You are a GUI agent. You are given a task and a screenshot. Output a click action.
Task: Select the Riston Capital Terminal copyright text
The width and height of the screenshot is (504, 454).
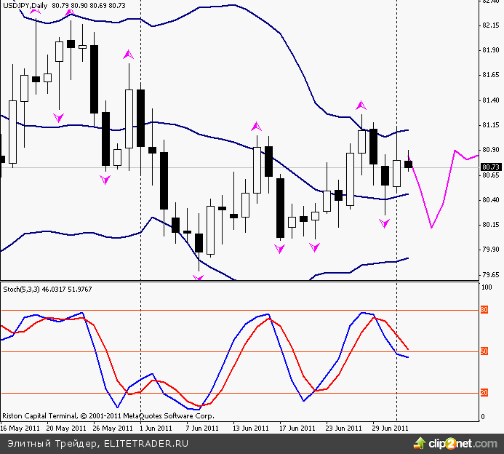coord(109,416)
